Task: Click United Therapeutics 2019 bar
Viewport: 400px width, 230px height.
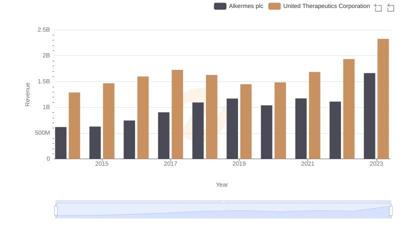Action: (x=246, y=122)
